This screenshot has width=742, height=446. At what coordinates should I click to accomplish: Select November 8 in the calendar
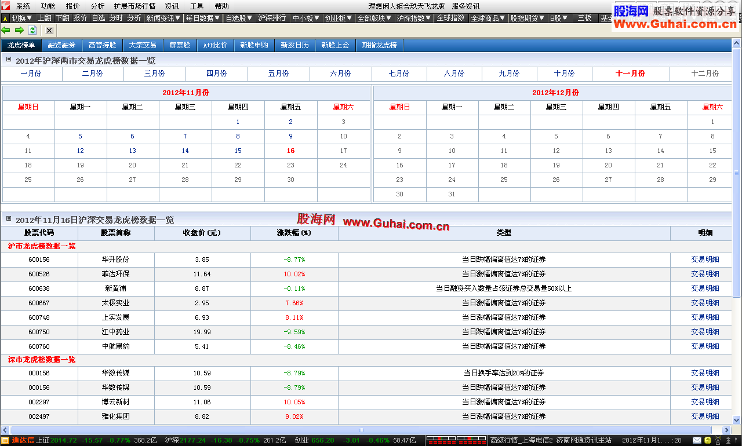[x=238, y=137]
